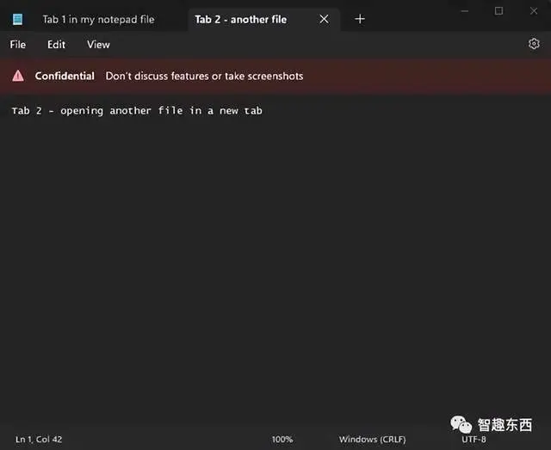The height and width of the screenshot is (450, 551).
Task: Click the Notepad app icon in title bar
Action: (17, 19)
